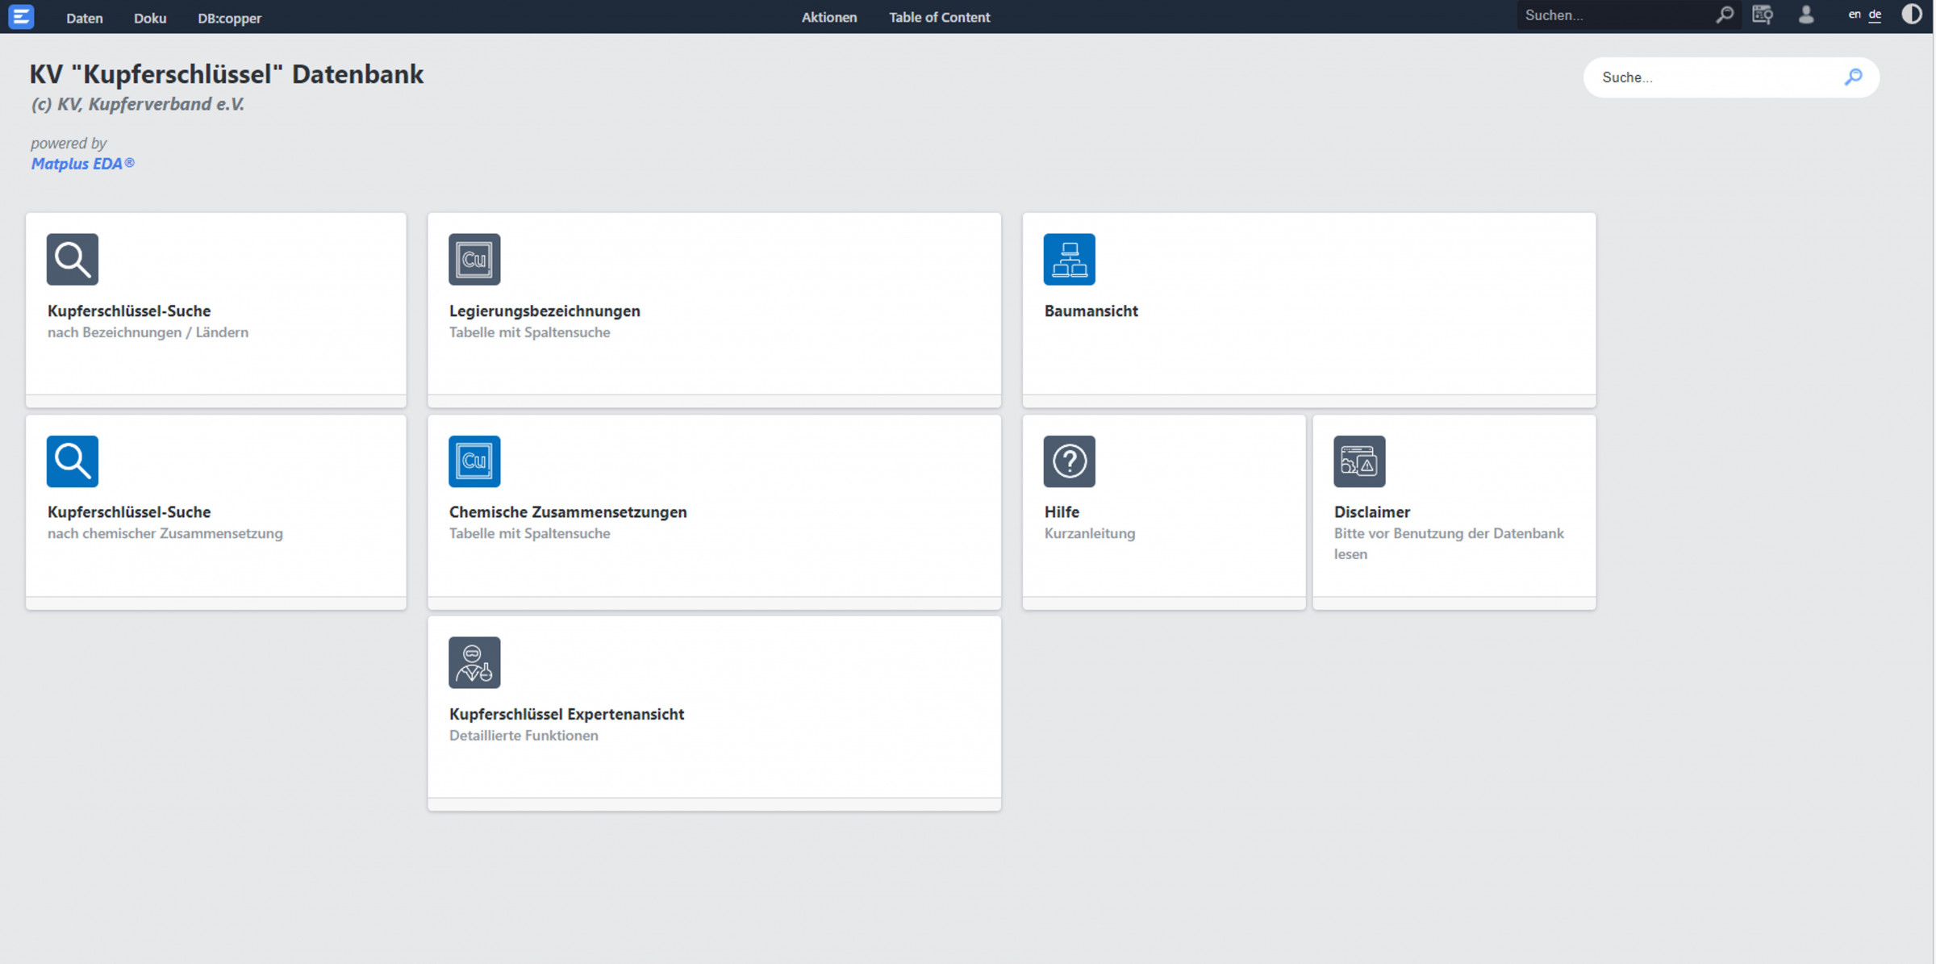The width and height of the screenshot is (1936, 964).
Task: Toggle the dark/light contrast mode
Action: (1911, 15)
